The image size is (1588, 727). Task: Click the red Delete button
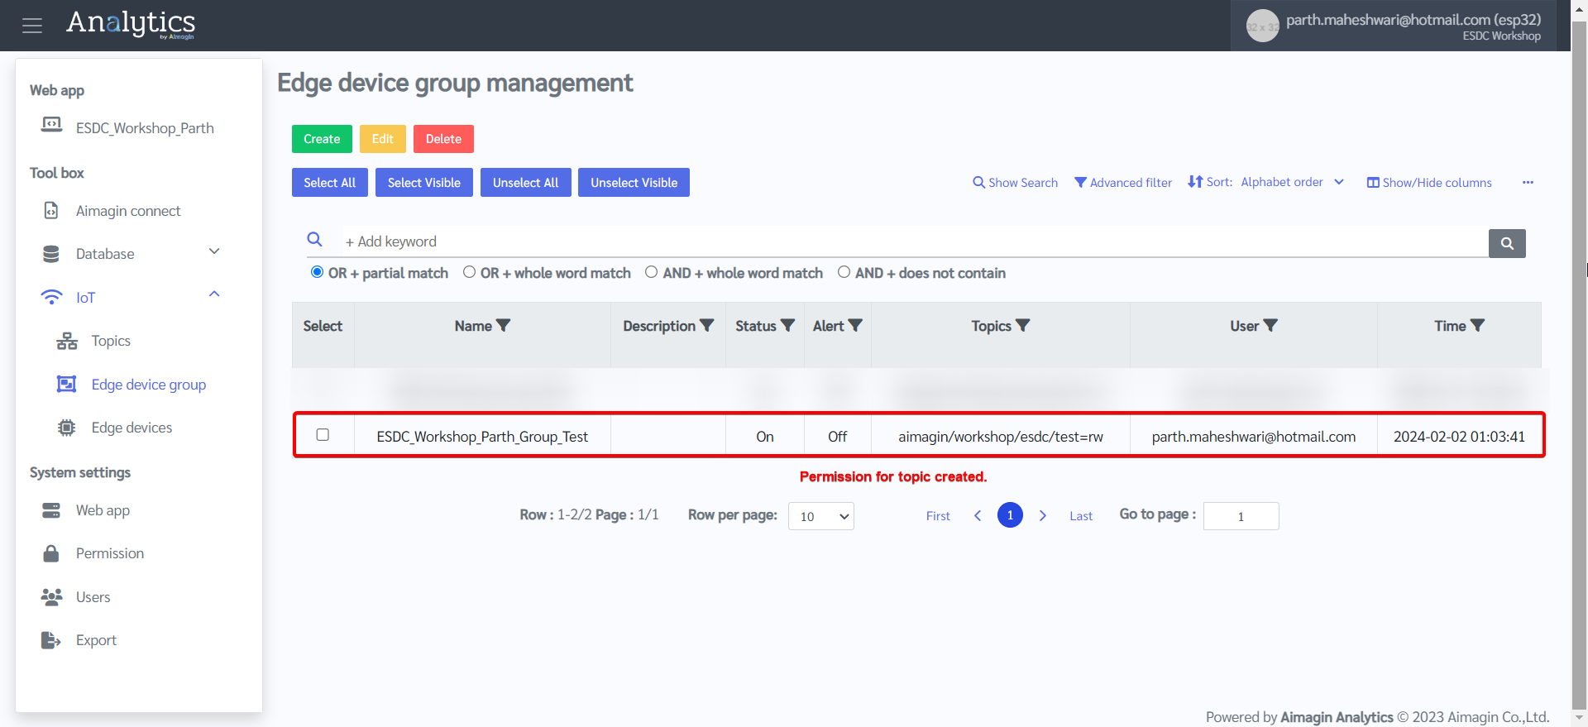[443, 139]
